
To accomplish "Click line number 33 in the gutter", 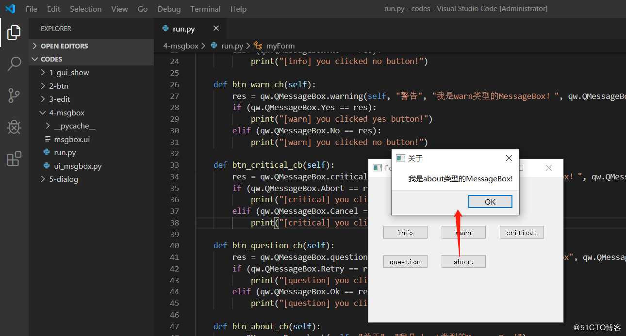I will pos(175,165).
